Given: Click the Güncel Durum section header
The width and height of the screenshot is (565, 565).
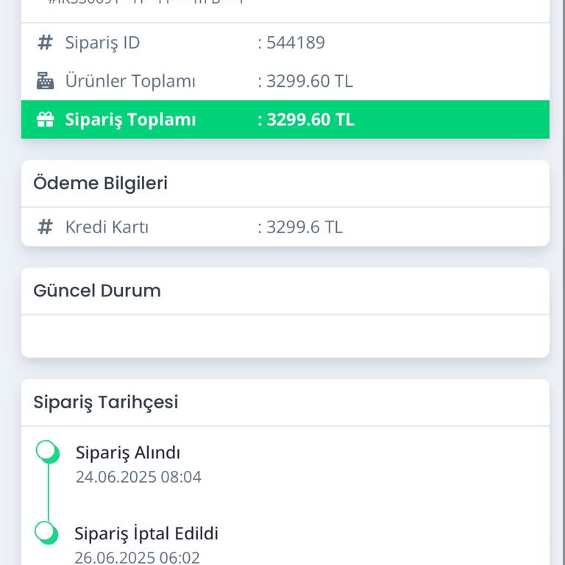Looking at the screenshot, I should coord(97,291).
